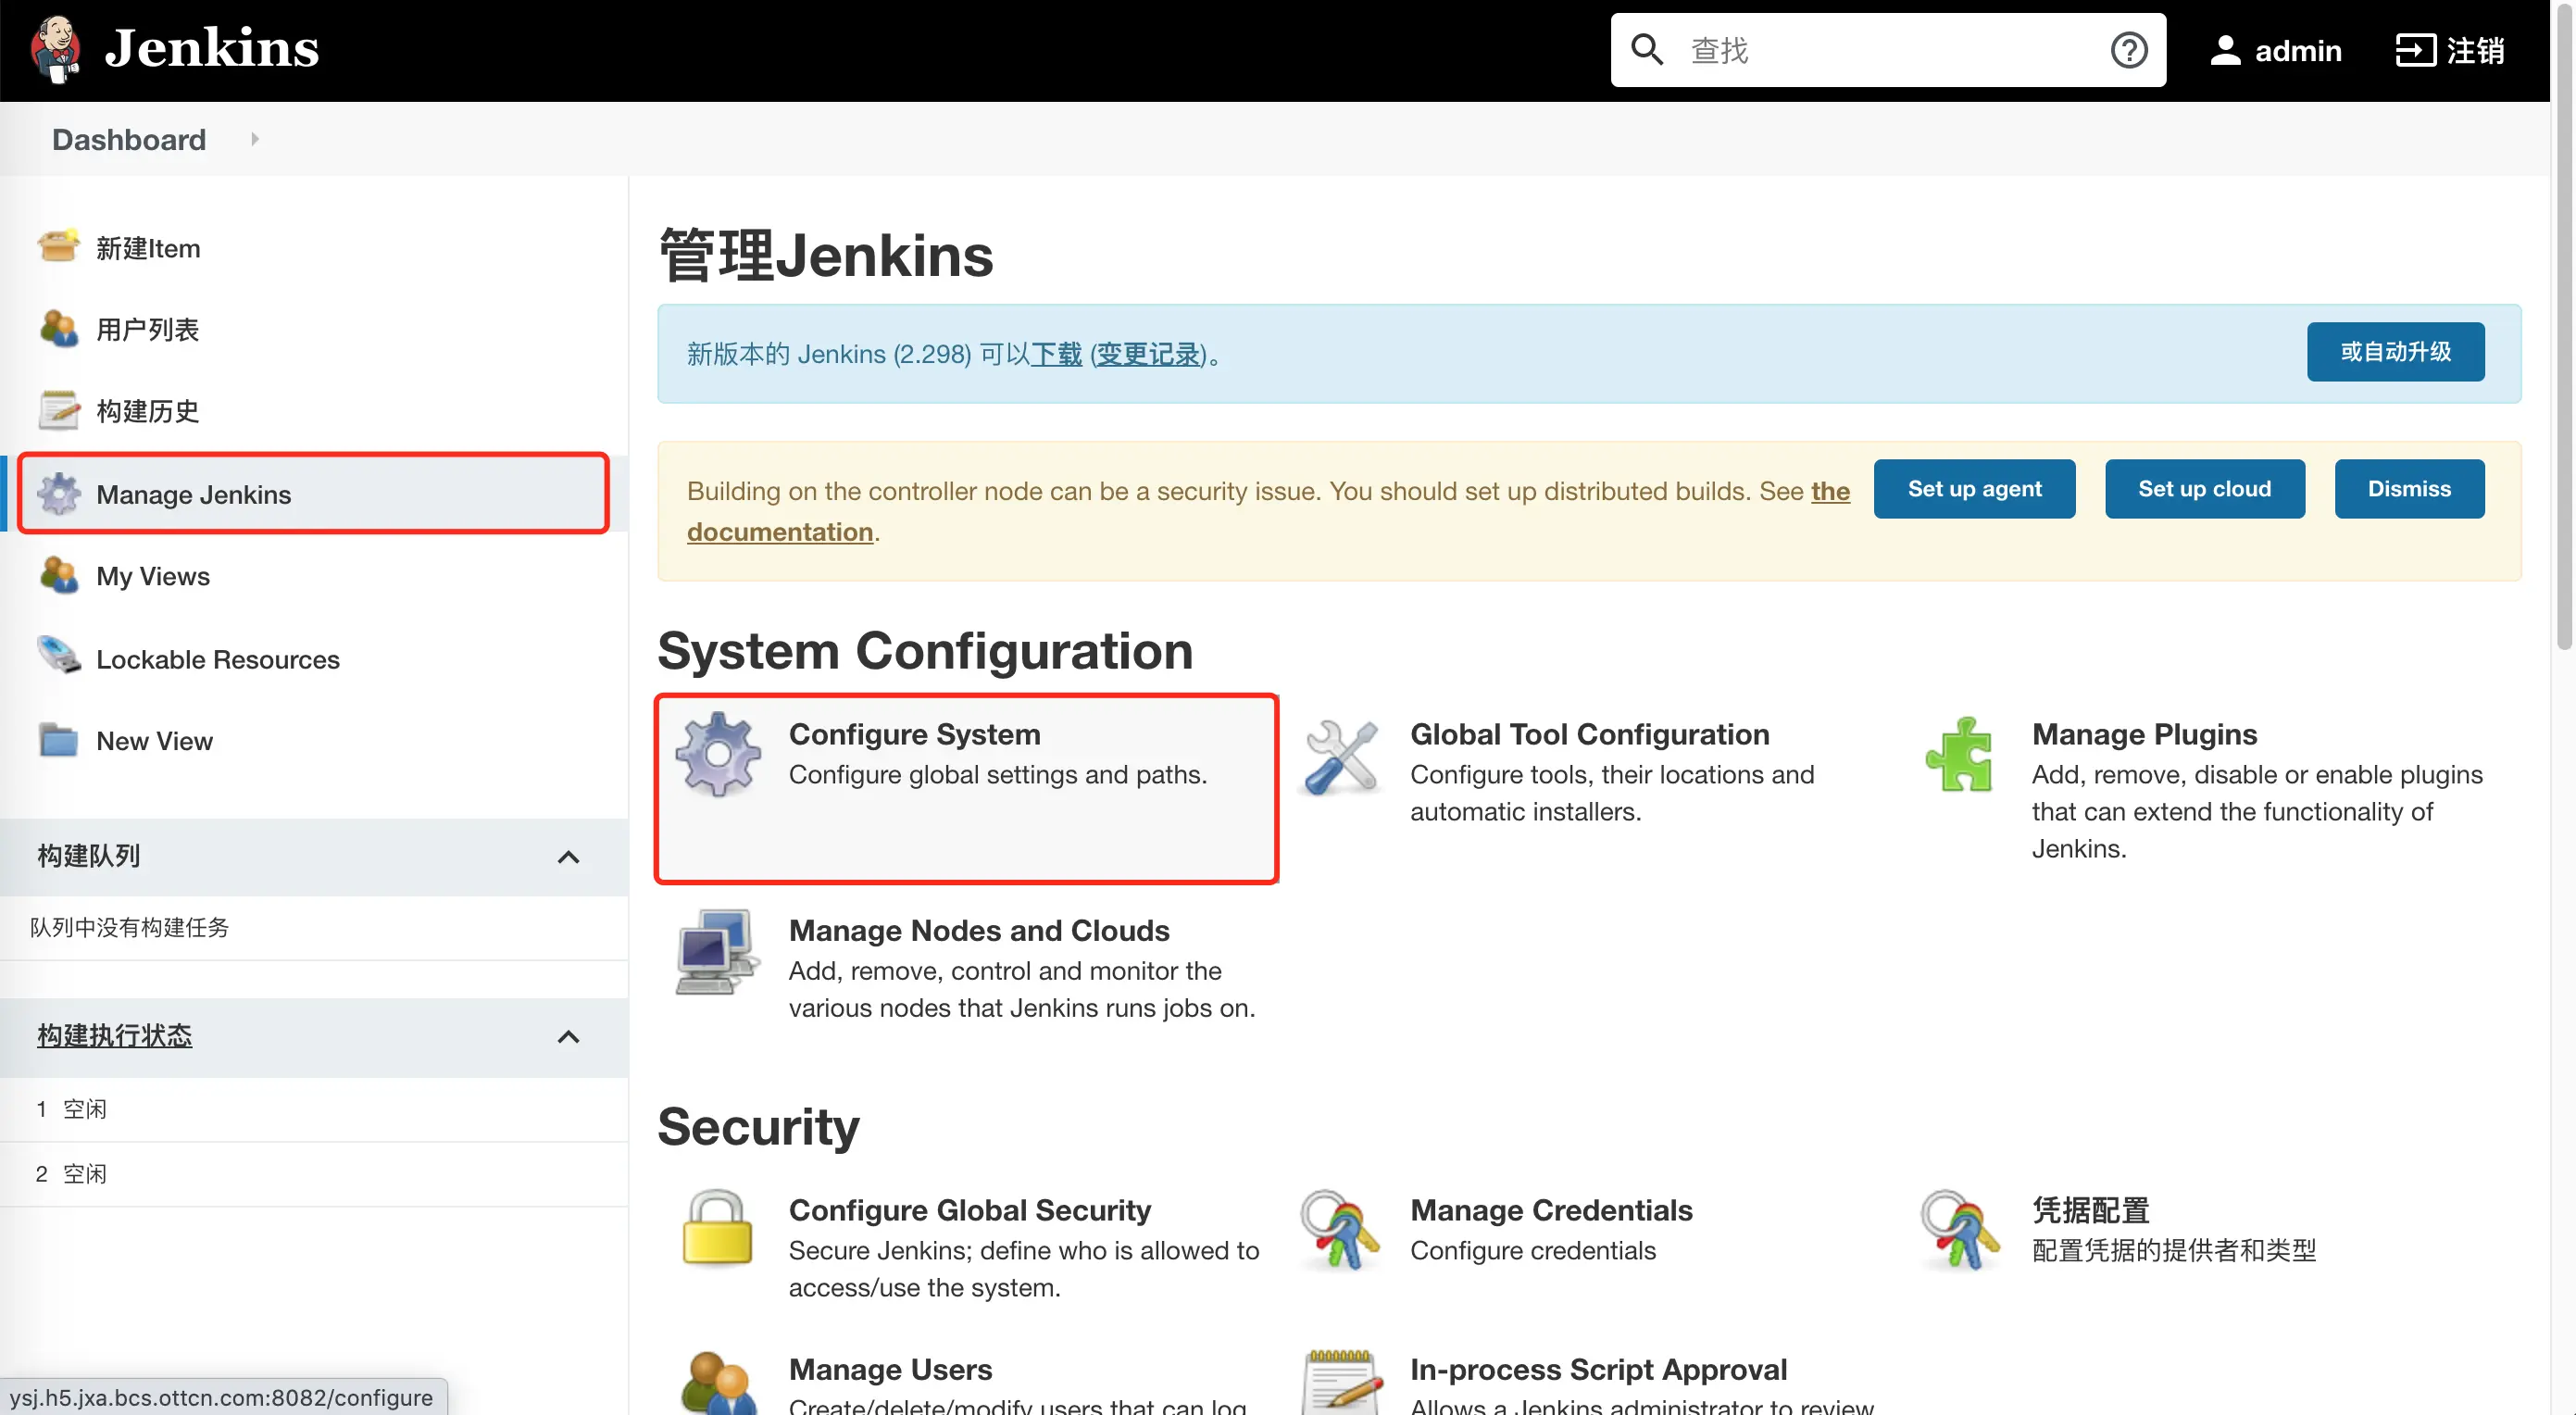The width and height of the screenshot is (2576, 1415).
Task: Open the Global Tool Configuration heading
Action: (x=1589, y=733)
